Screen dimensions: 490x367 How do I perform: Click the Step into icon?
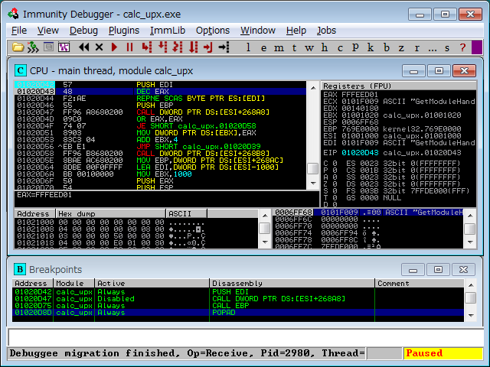tap(147, 47)
